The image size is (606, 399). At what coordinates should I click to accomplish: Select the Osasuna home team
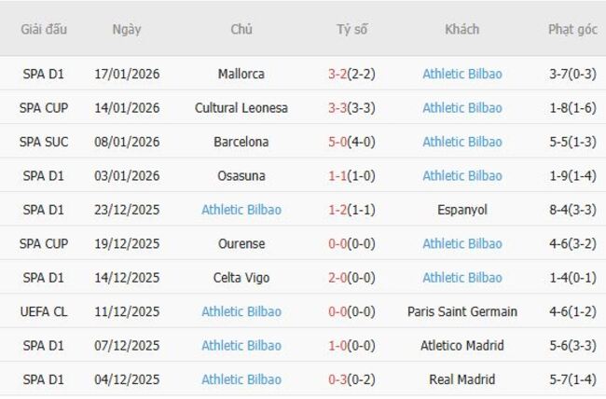[241, 176]
